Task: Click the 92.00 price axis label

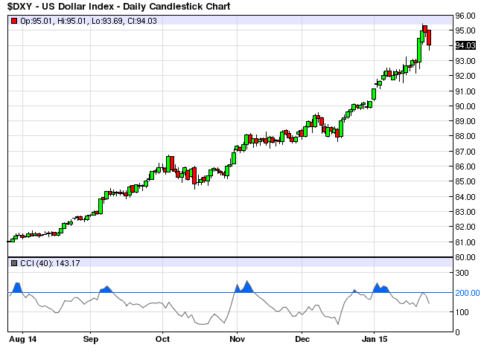Action: (x=465, y=76)
